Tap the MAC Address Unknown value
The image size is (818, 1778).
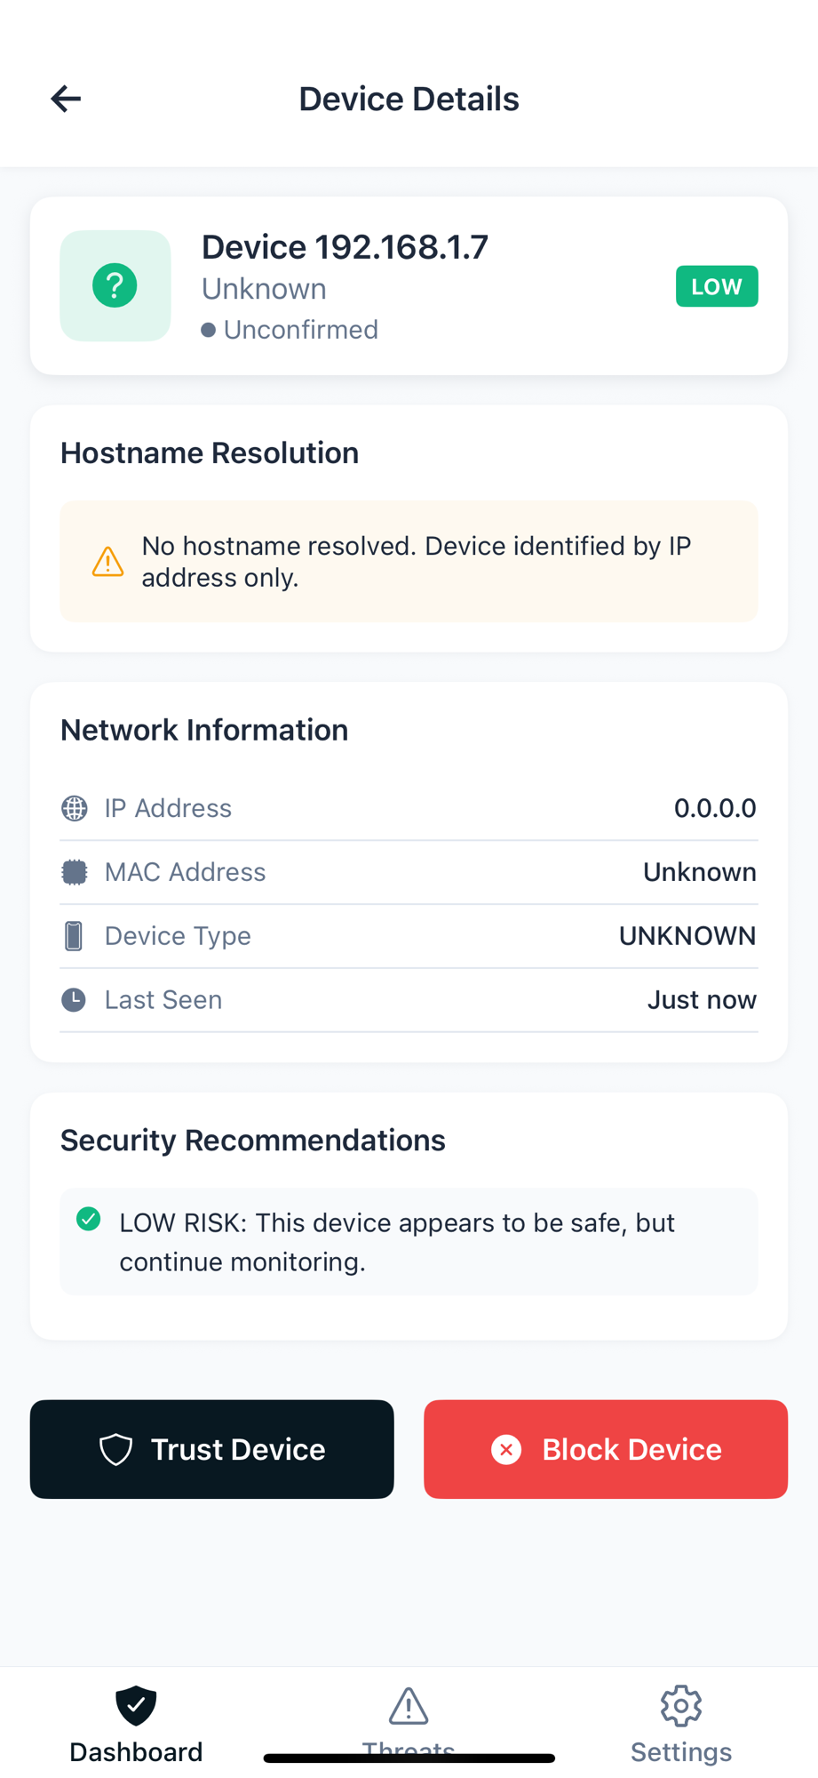click(700, 873)
